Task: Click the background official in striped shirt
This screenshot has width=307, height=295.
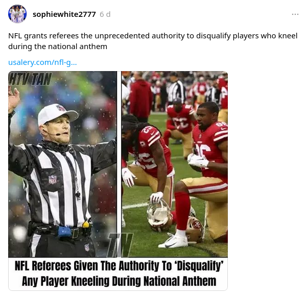Action: pos(176,89)
